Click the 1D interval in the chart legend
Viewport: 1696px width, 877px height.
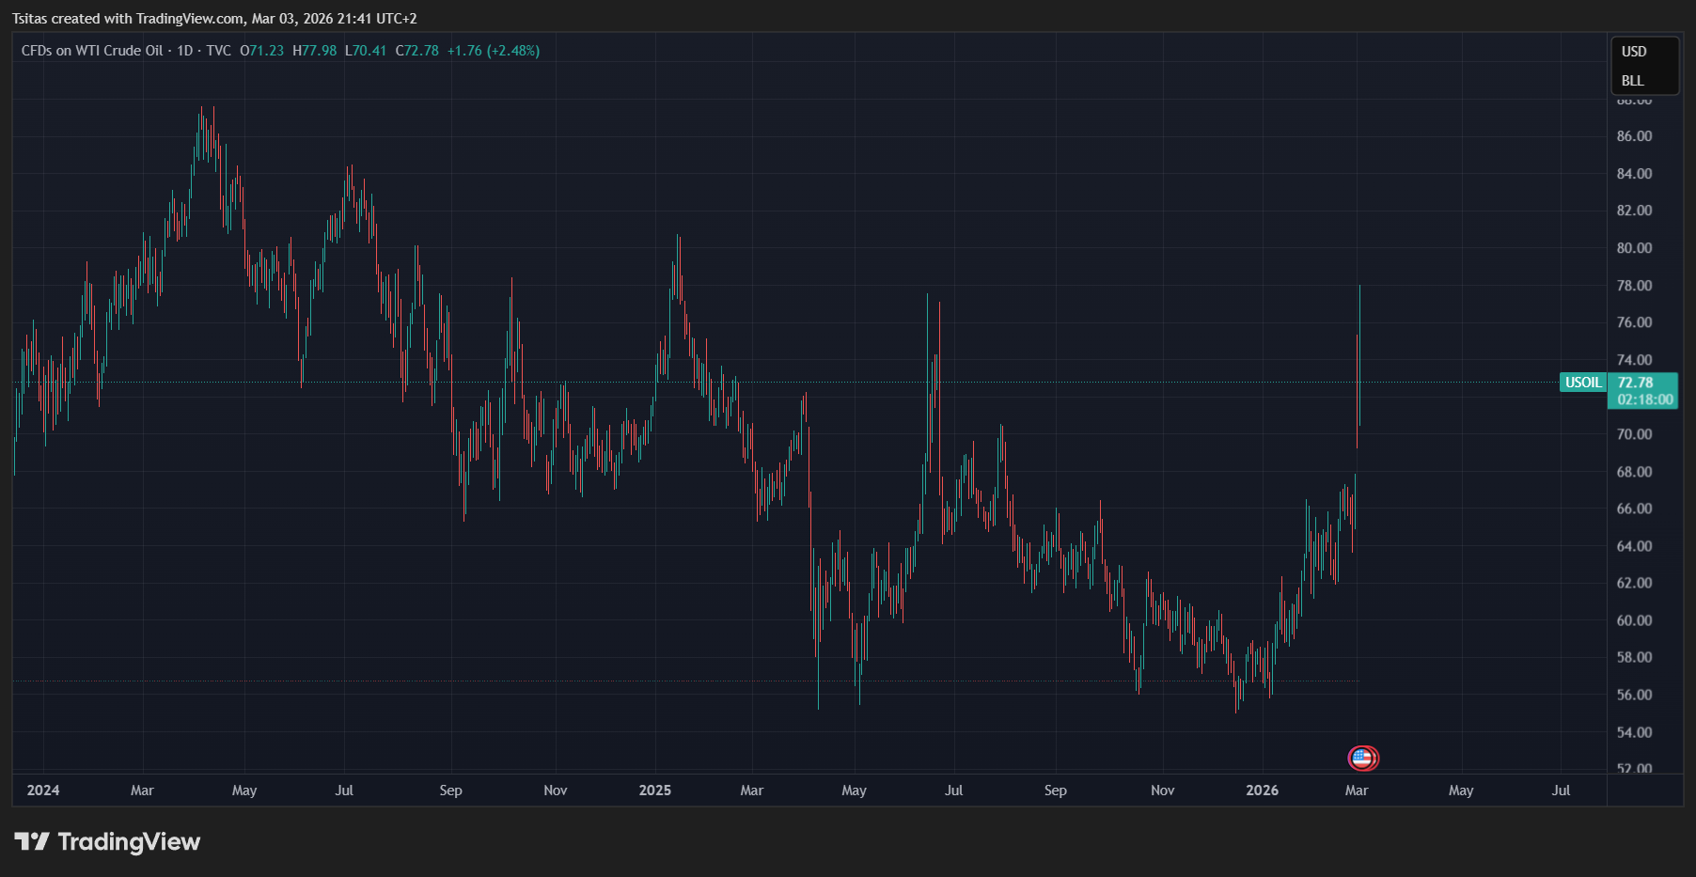click(185, 51)
